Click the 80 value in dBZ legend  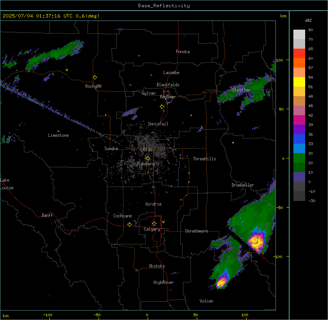(310, 30)
